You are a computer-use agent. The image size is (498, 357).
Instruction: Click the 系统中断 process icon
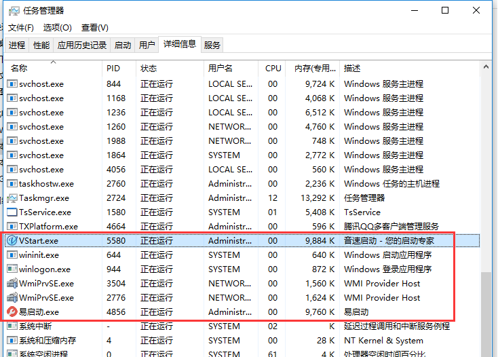[12, 326]
